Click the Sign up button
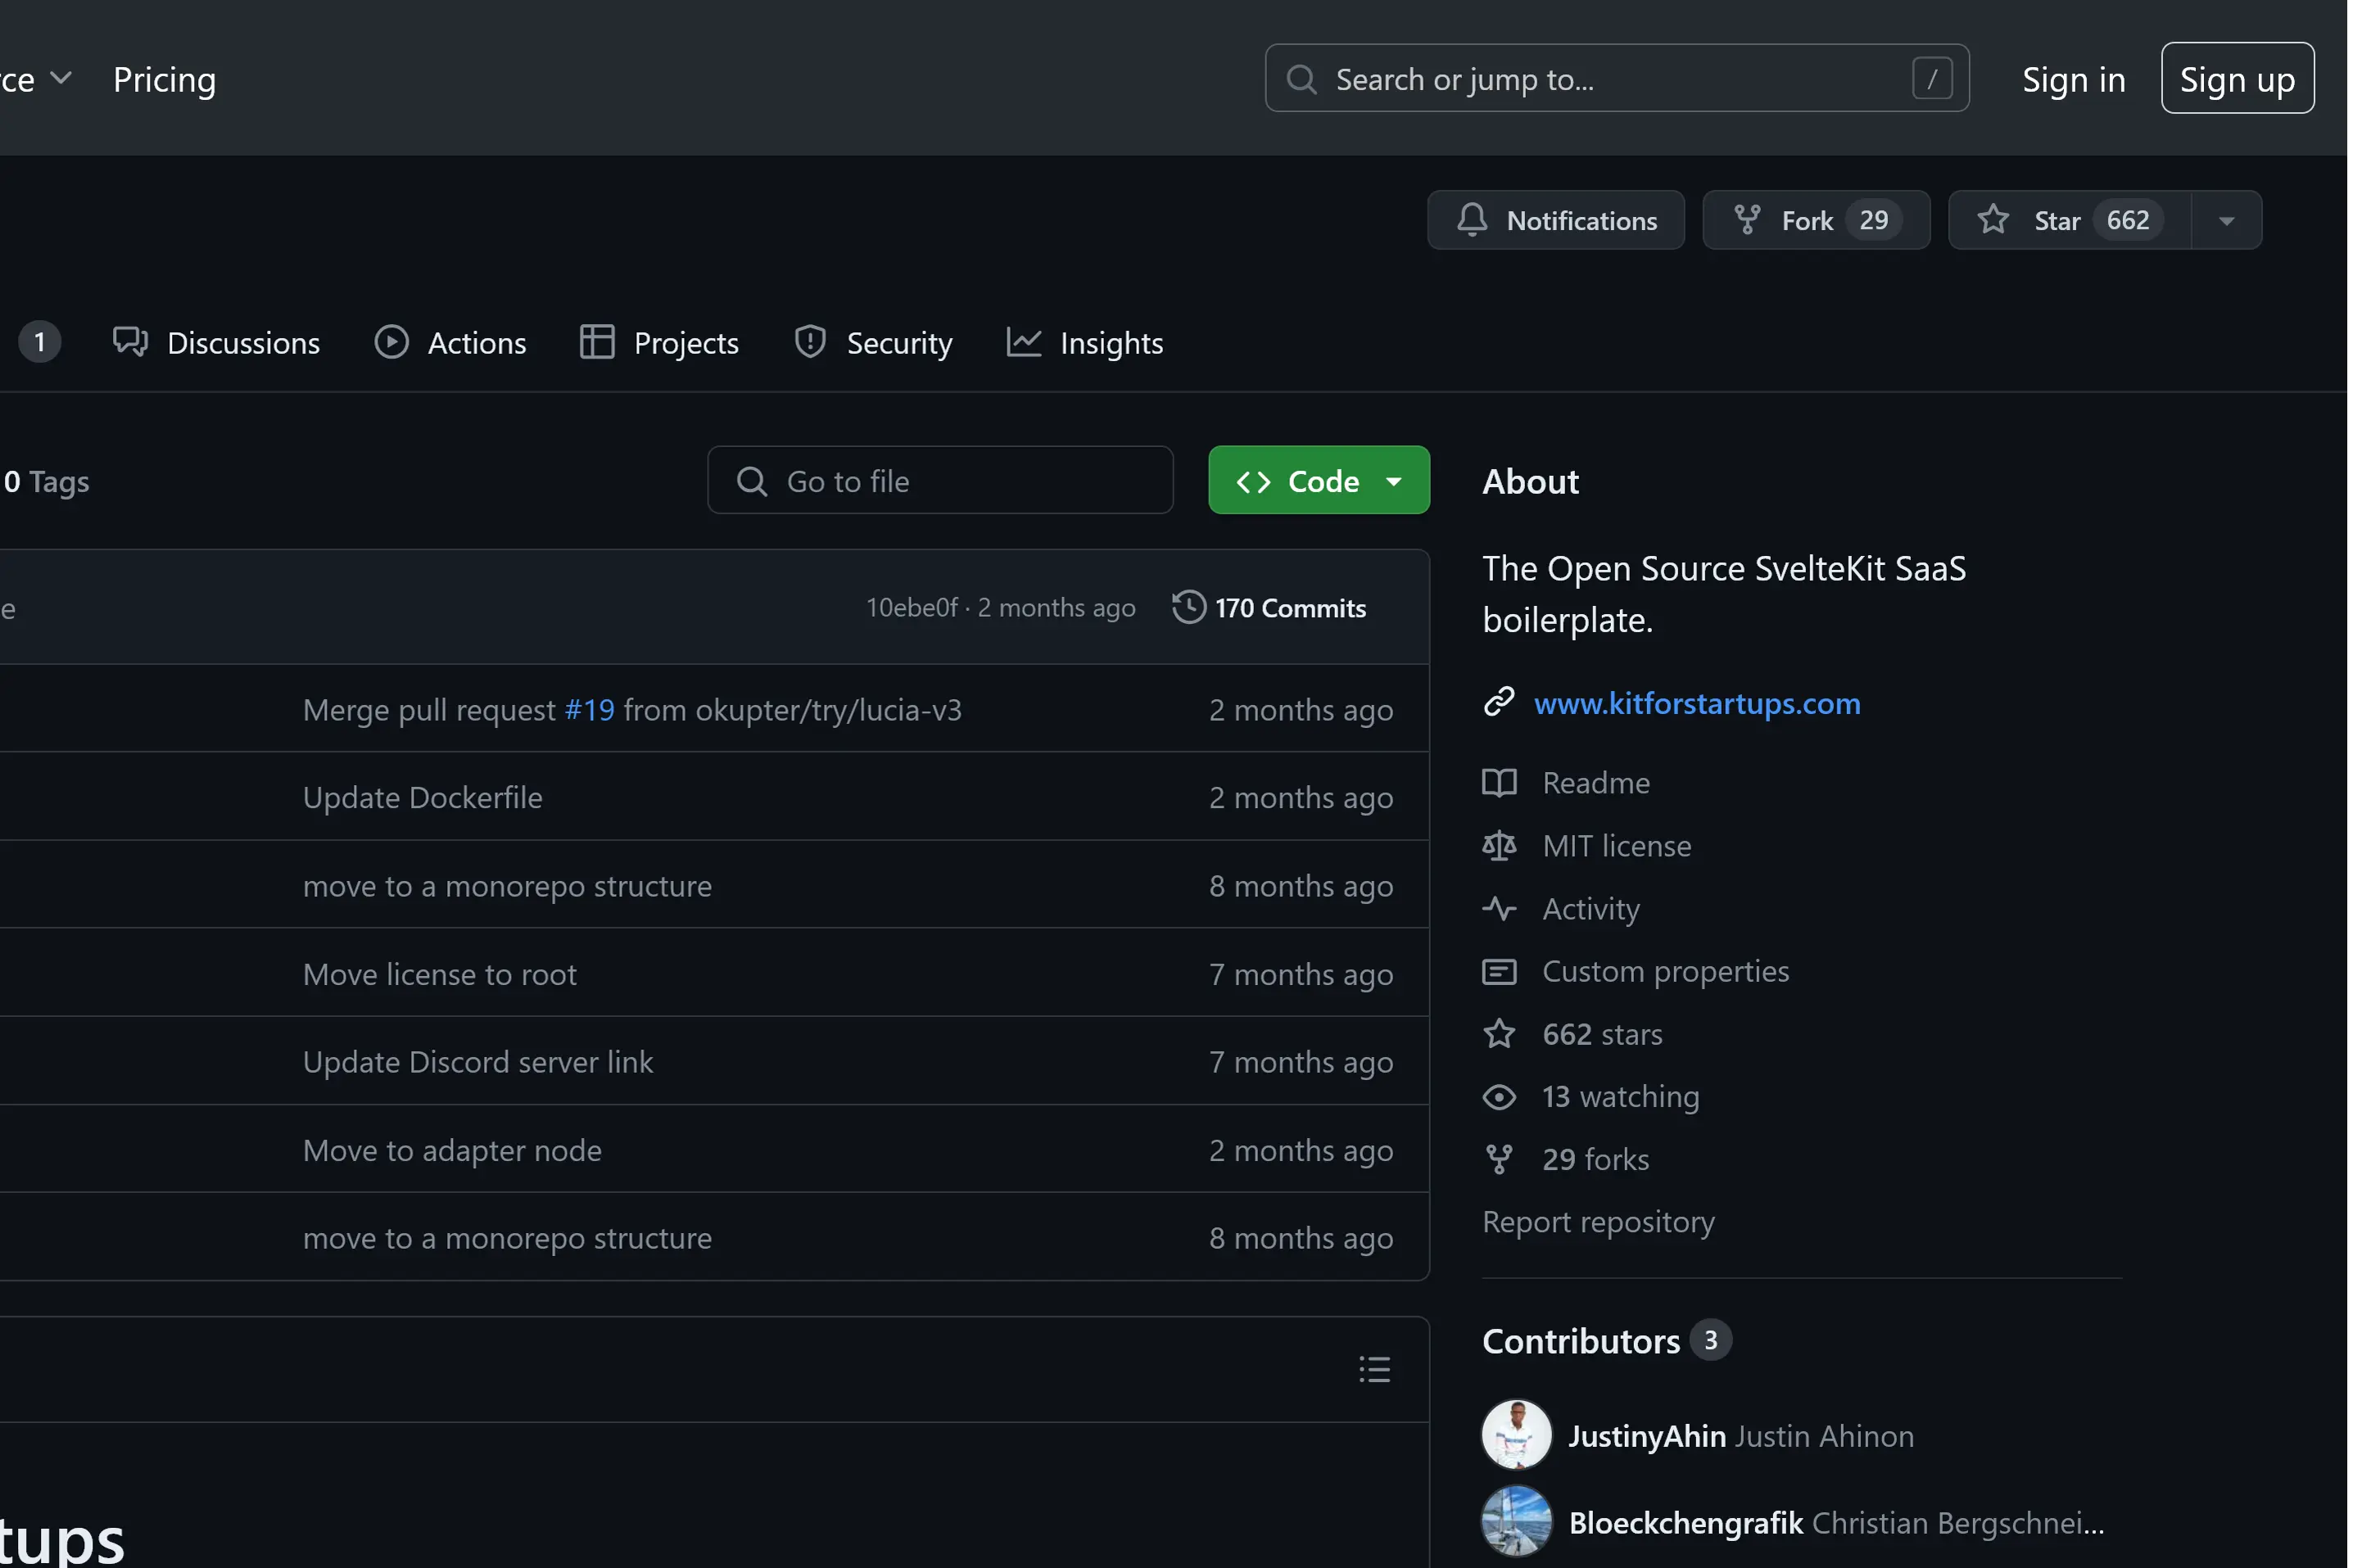The height and width of the screenshot is (1568, 2353). tap(2237, 78)
